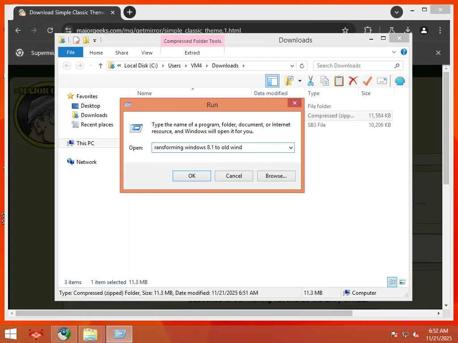Click the Cut scissors icon in Explorer toolbar
This screenshot has width=458, height=343.
(310, 81)
